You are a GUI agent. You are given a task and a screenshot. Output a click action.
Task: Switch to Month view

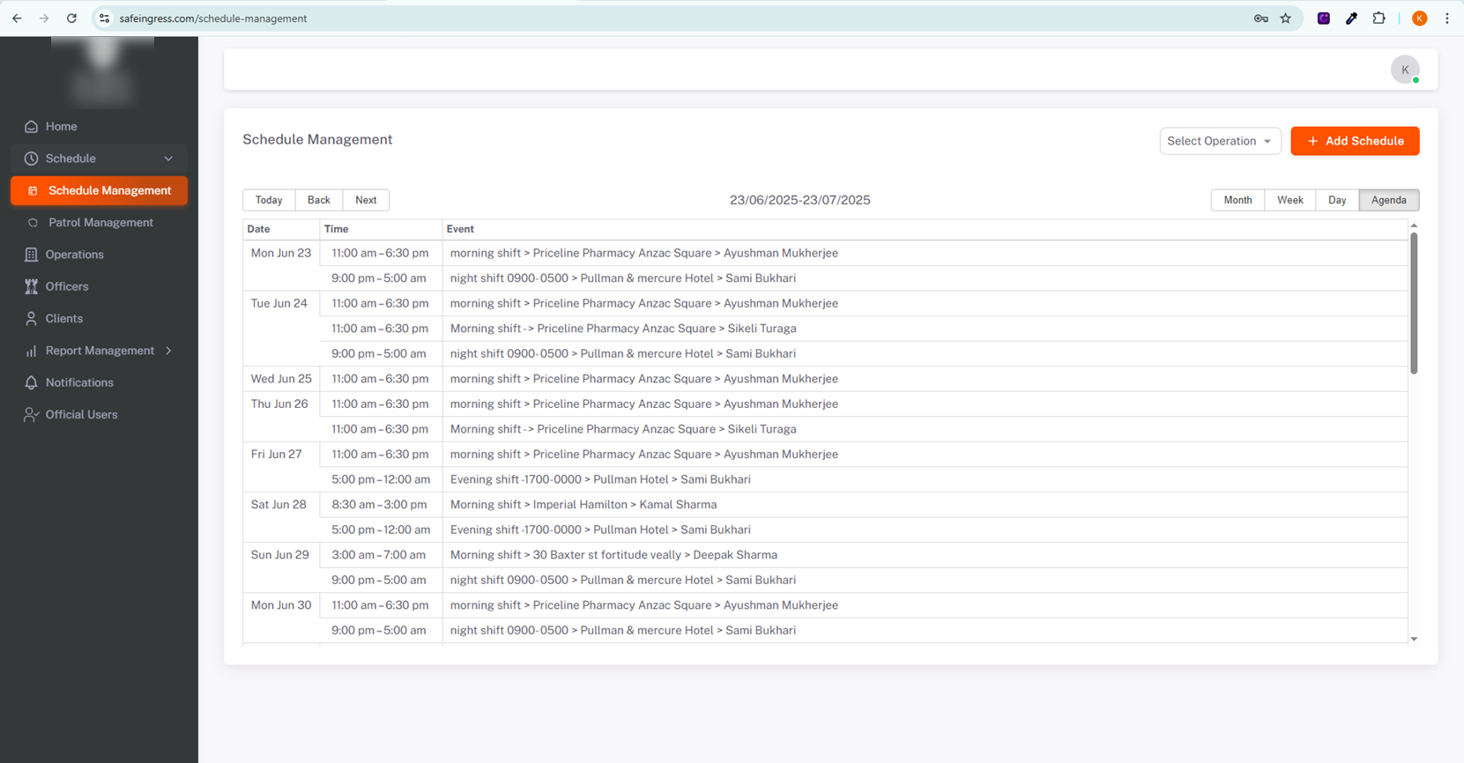[1237, 200]
